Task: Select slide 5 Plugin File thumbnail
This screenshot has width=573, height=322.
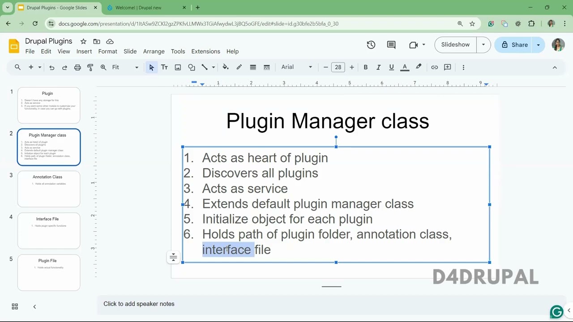Action: pos(49,272)
